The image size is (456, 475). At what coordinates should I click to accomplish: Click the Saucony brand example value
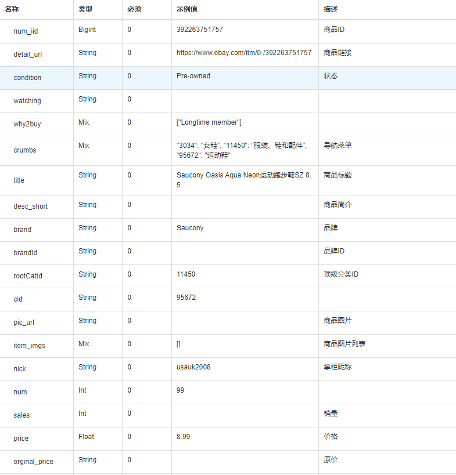coord(190,228)
